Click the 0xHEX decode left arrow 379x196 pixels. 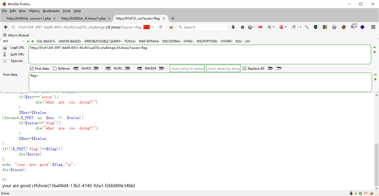click(76, 68)
